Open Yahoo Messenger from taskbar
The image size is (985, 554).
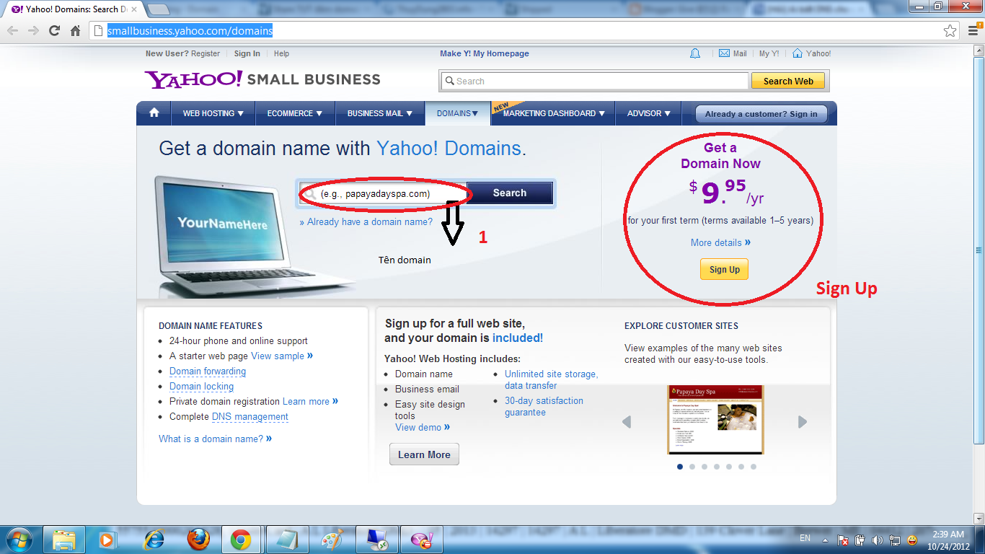[x=421, y=540]
